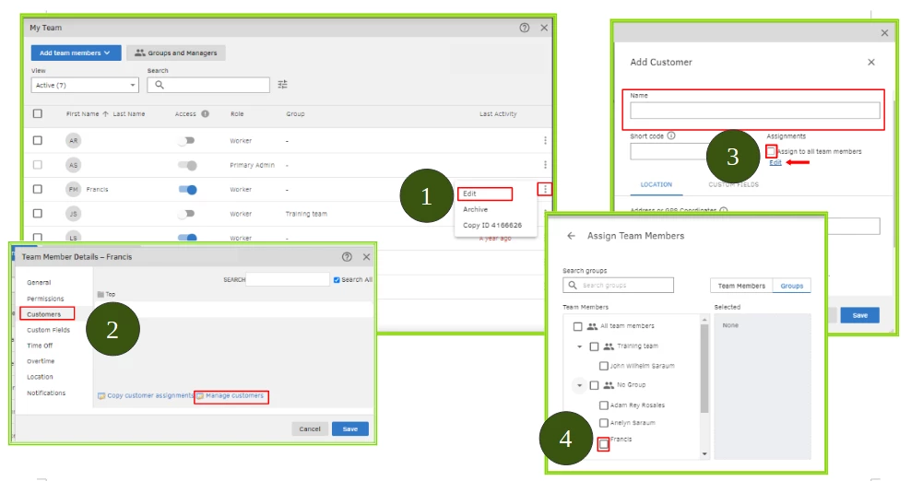The image size is (911, 481).
Task: Open three-dot menu for AR row
Action: click(x=545, y=141)
